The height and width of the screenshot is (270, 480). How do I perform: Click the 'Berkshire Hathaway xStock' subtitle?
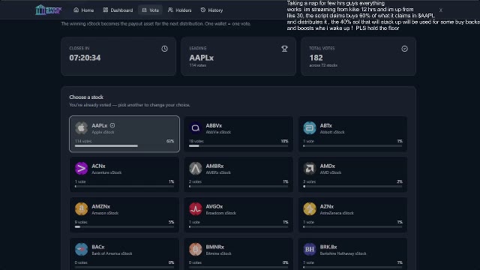[x=343, y=253]
